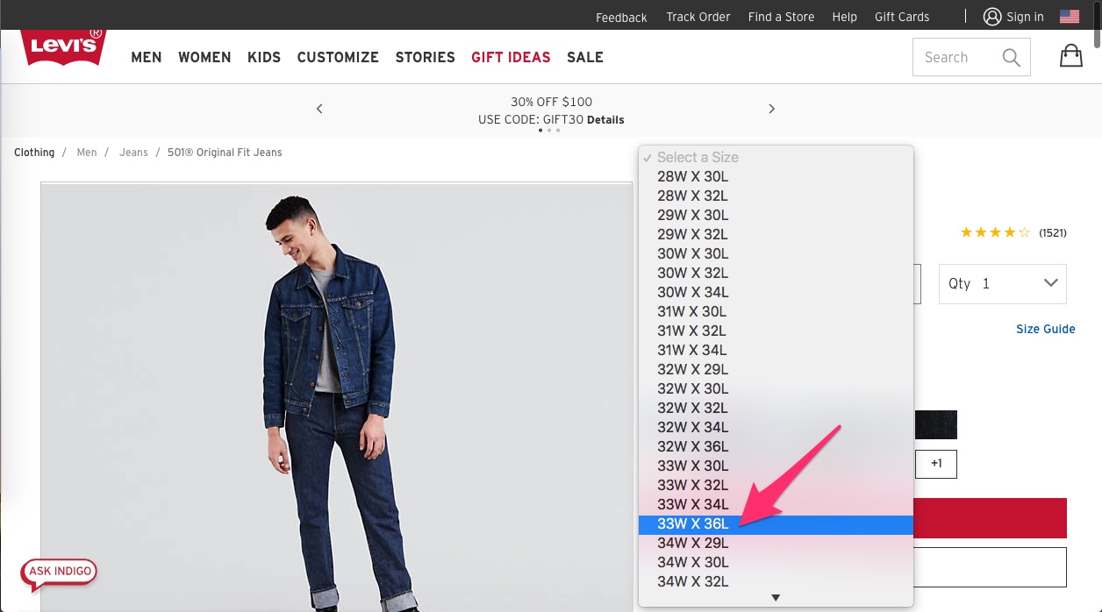Pick size 33W X 34L

pos(776,504)
